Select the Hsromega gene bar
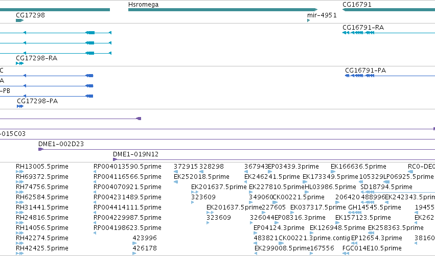435x256 pixels. click(x=223, y=10)
